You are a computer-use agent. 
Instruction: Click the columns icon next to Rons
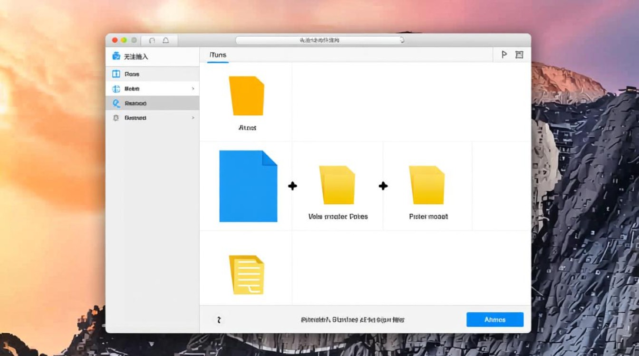pyautogui.click(x=116, y=74)
